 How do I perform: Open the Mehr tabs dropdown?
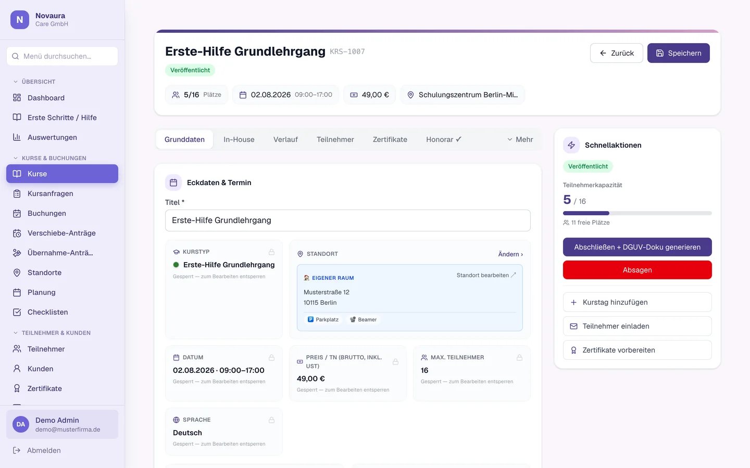(x=520, y=139)
